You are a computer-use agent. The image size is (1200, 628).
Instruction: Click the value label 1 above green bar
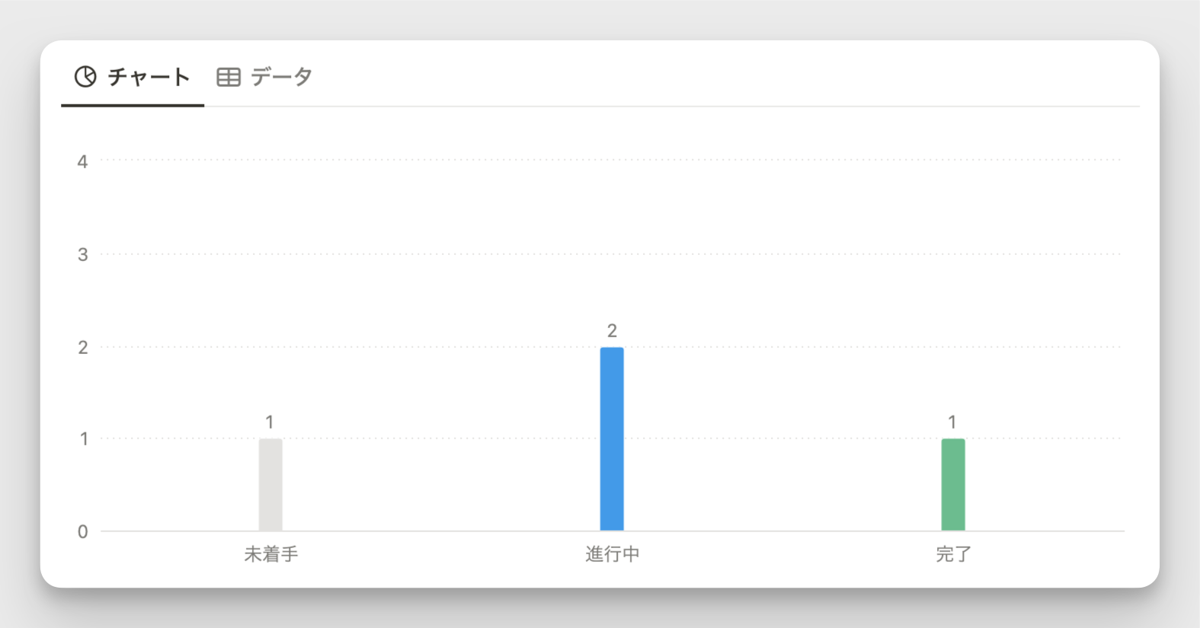pyautogui.click(x=952, y=422)
